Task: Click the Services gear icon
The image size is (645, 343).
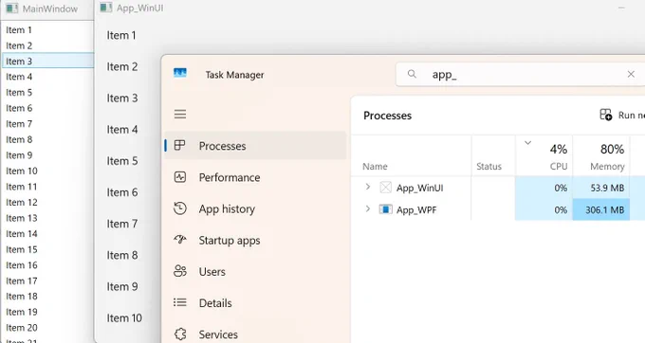Action: (180, 334)
